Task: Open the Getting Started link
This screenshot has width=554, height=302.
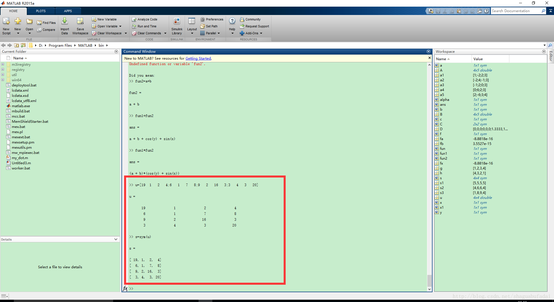Action: pyautogui.click(x=198, y=58)
